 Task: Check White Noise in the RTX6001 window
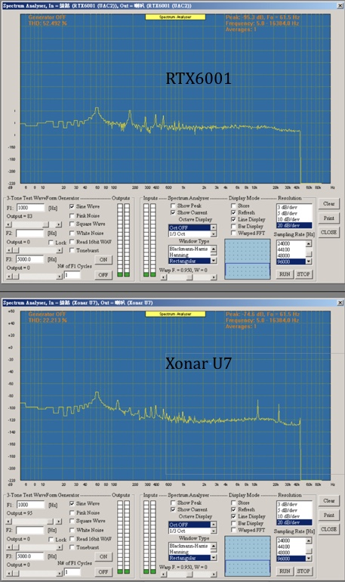[72, 233]
